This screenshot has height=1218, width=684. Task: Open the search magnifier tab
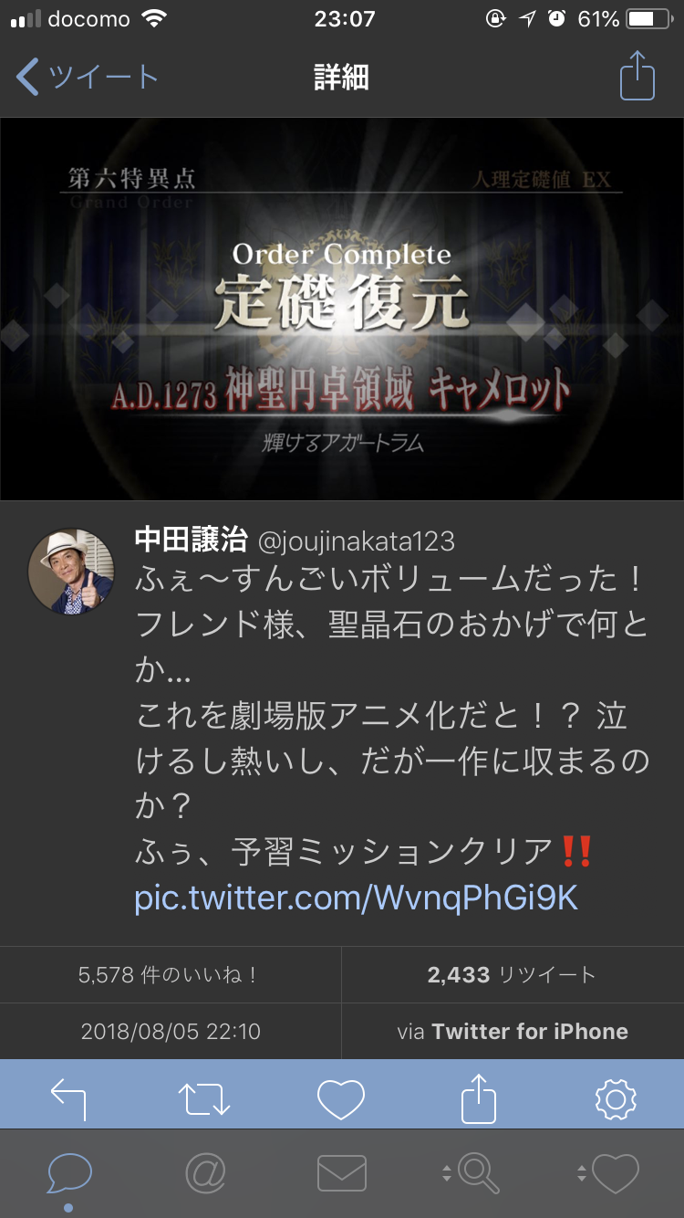pyautogui.click(x=471, y=1173)
